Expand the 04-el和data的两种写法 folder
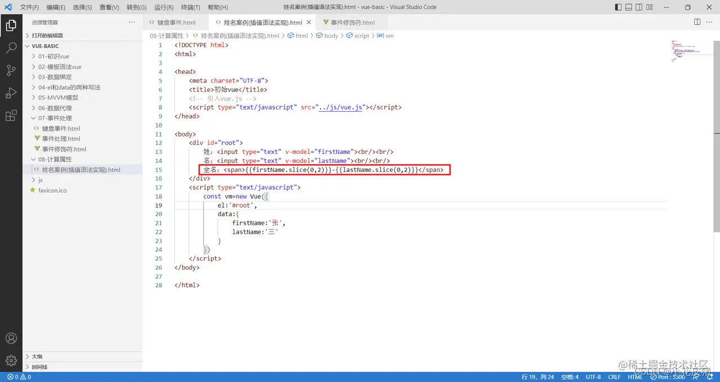 pyautogui.click(x=83, y=87)
